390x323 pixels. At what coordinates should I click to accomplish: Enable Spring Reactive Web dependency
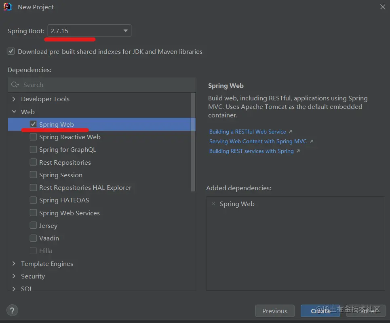click(x=34, y=137)
